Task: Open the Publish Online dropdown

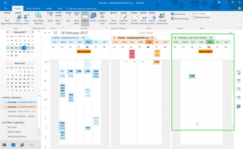Action: tap(152, 19)
